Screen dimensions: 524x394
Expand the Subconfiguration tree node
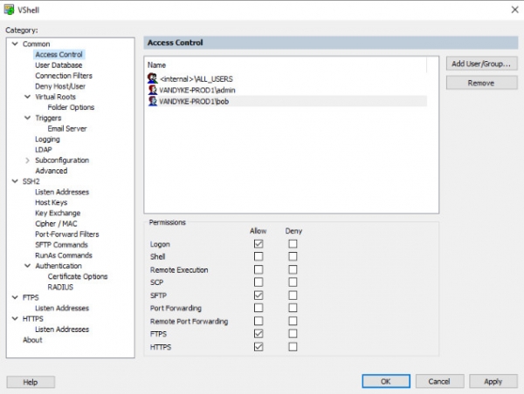27,160
